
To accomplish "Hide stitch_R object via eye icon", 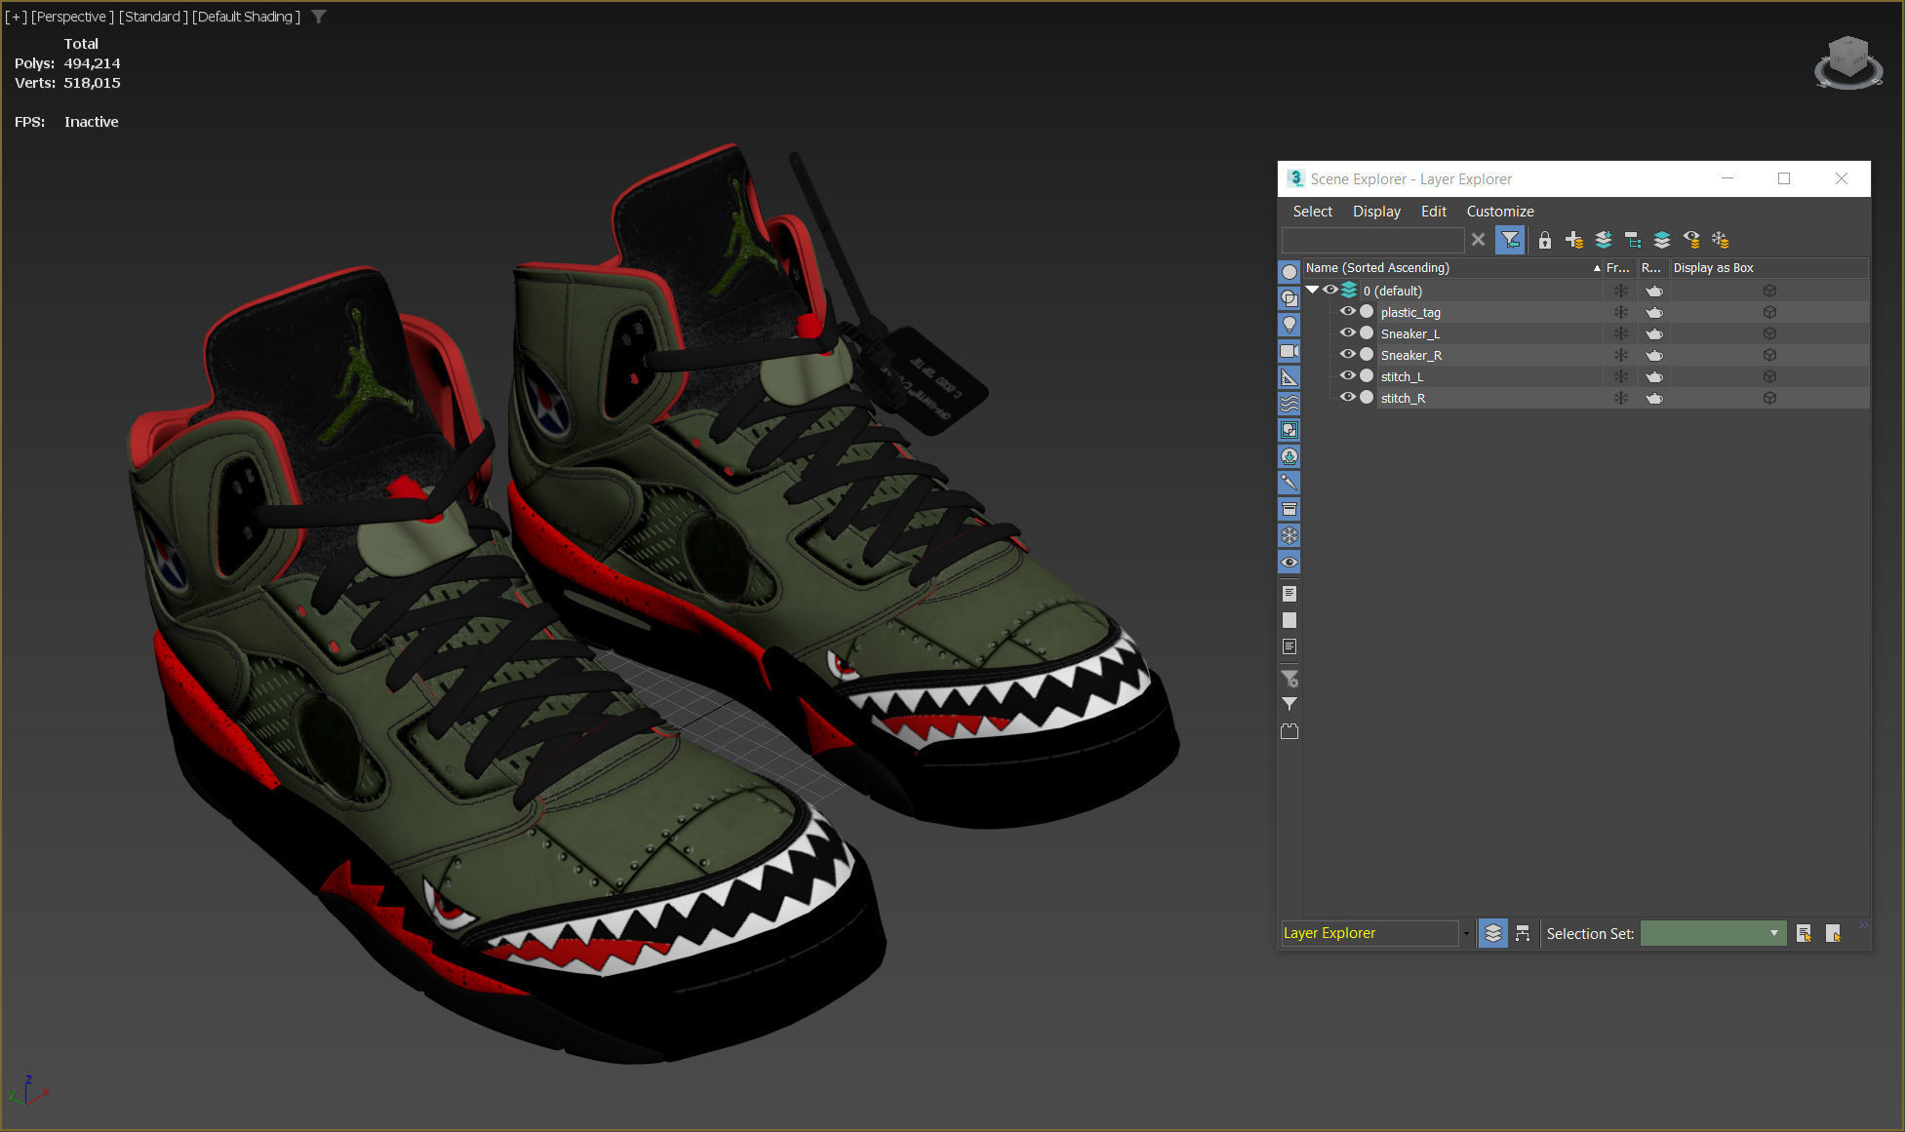I will [1348, 398].
